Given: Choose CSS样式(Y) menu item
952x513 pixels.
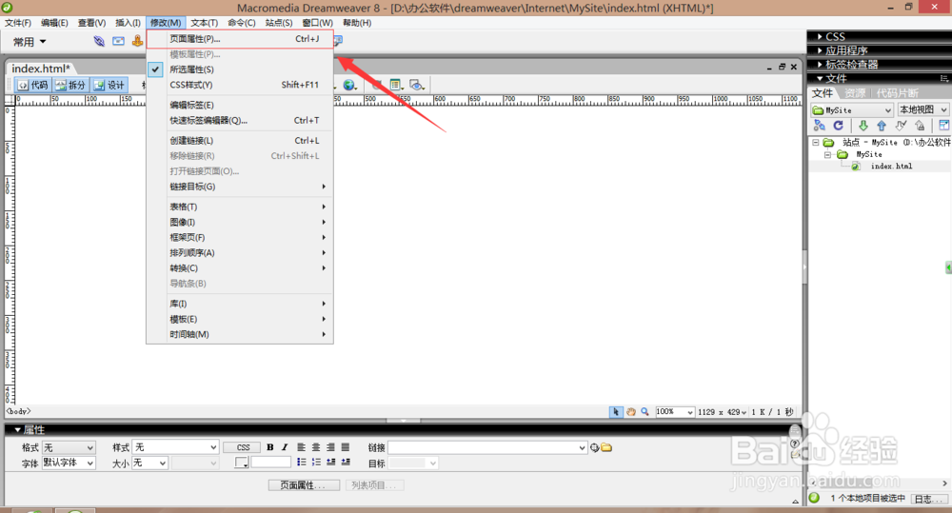Looking at the screenshot, I should [240, 85].
